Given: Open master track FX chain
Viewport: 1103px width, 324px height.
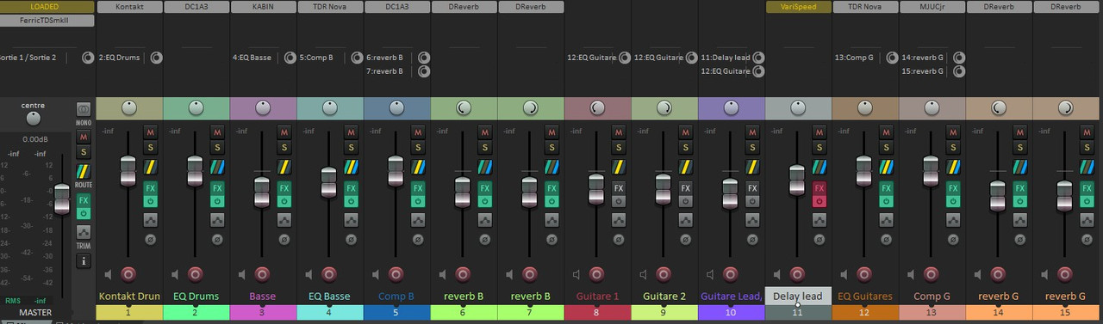Looking at the screenshot, I should coord(84,200).
